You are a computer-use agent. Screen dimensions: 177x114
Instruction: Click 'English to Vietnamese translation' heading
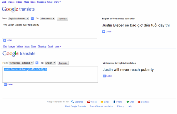coord(119,19)
